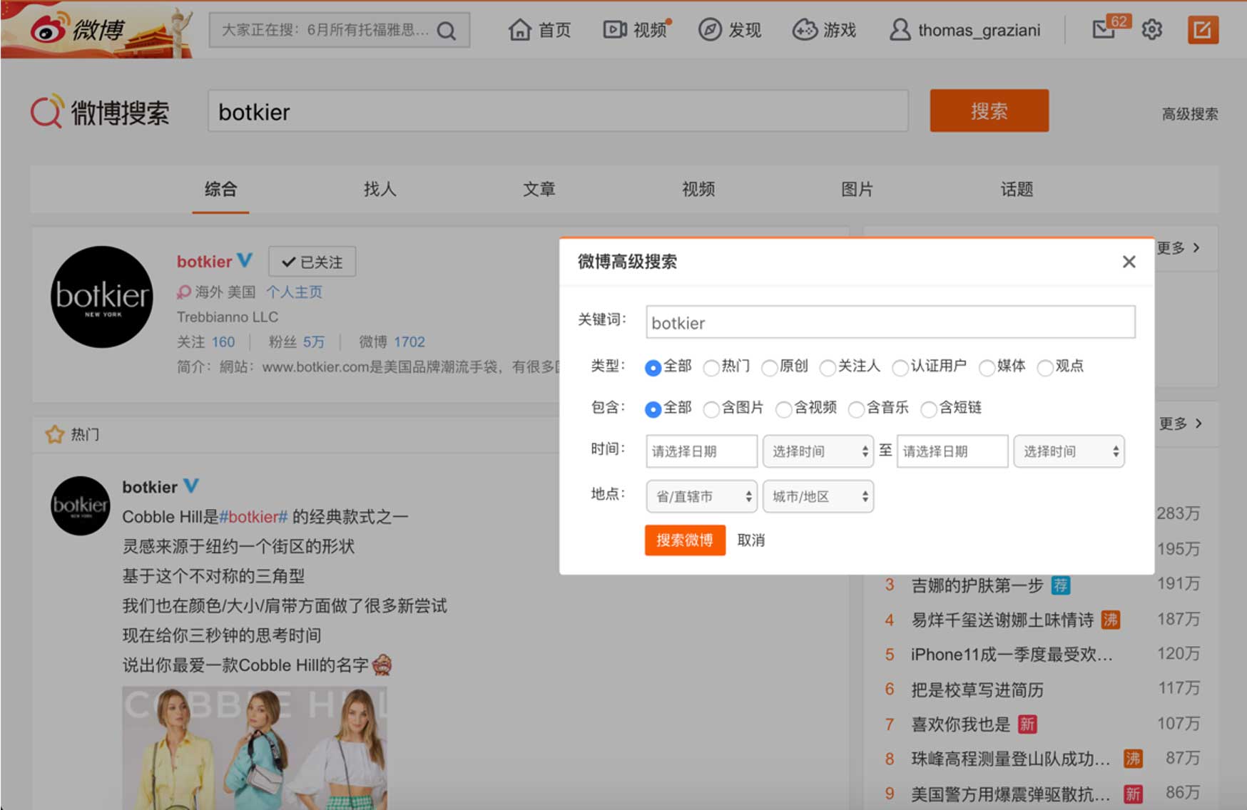Screen dimensions: 1247x810
Task: Select 含视频 radio button
Action: (x=783, y=409)
